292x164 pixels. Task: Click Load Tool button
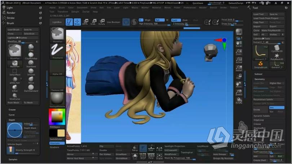pyautogui.click(x=261, y=14)
